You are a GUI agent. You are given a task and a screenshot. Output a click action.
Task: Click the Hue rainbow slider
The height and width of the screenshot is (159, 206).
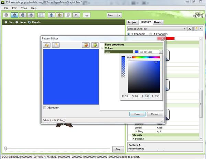click(146, 57)
